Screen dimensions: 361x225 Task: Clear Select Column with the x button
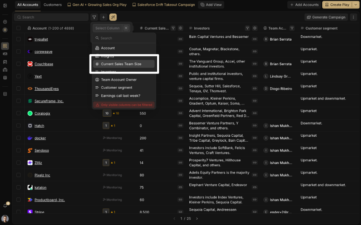[126, 28]
